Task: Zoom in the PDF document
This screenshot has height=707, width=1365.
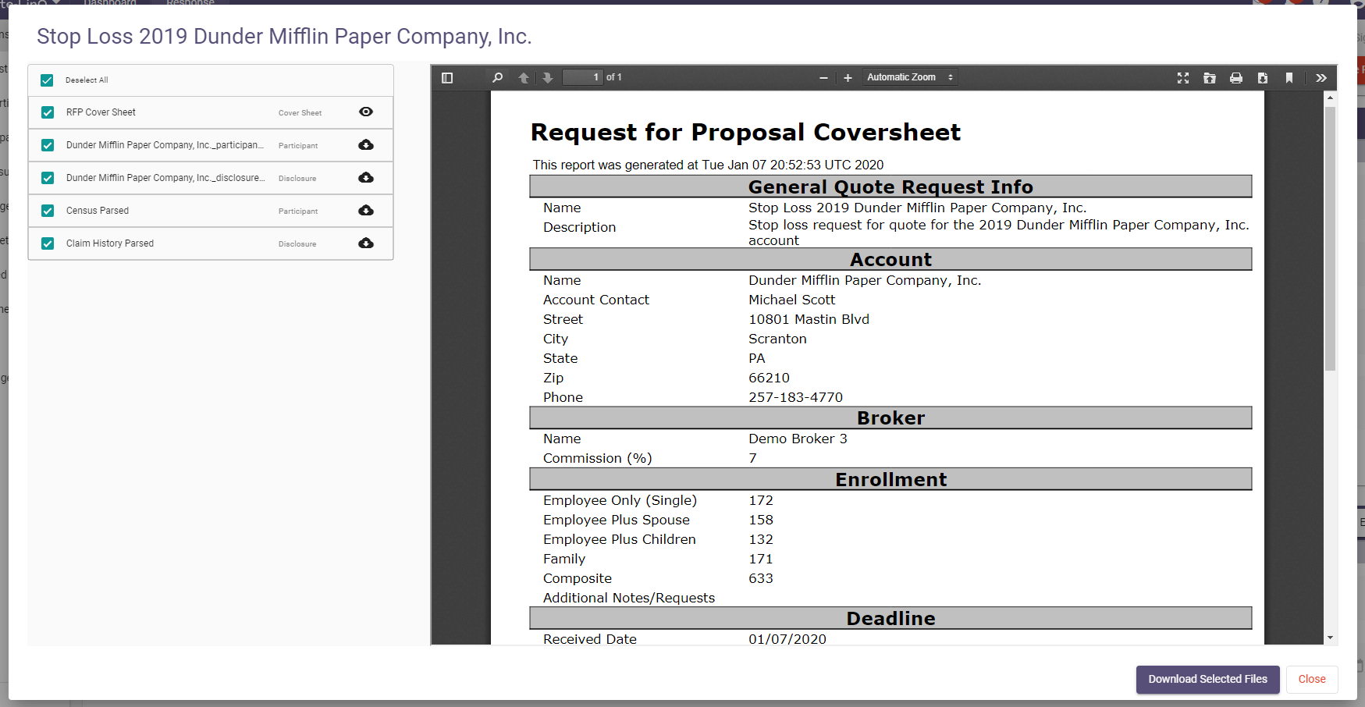Action: [848, 78]
